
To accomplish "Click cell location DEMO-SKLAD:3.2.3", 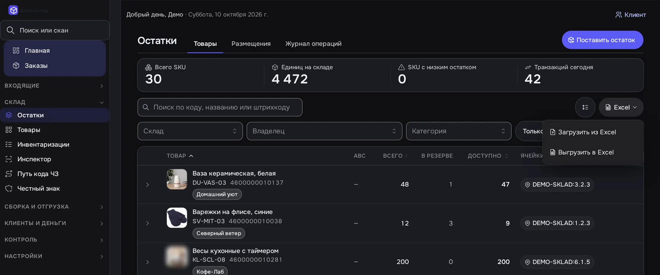I will [557, 184].
